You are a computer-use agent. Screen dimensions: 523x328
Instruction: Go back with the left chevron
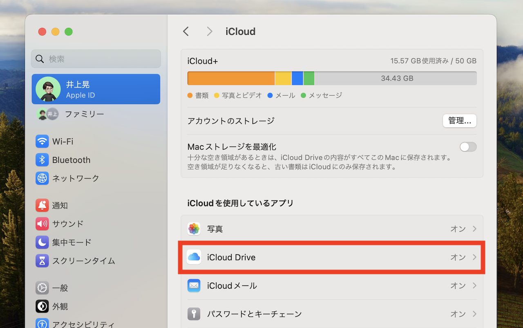pyautogui.click(x=186, y=31)
